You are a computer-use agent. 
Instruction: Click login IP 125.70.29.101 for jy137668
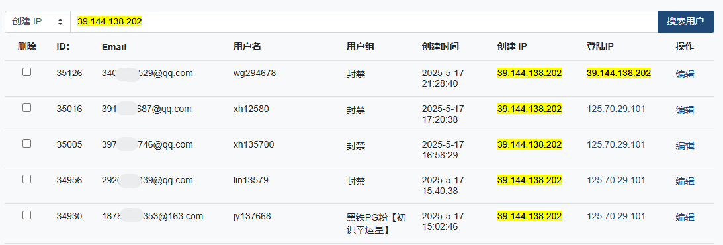[x=616, y=216]
